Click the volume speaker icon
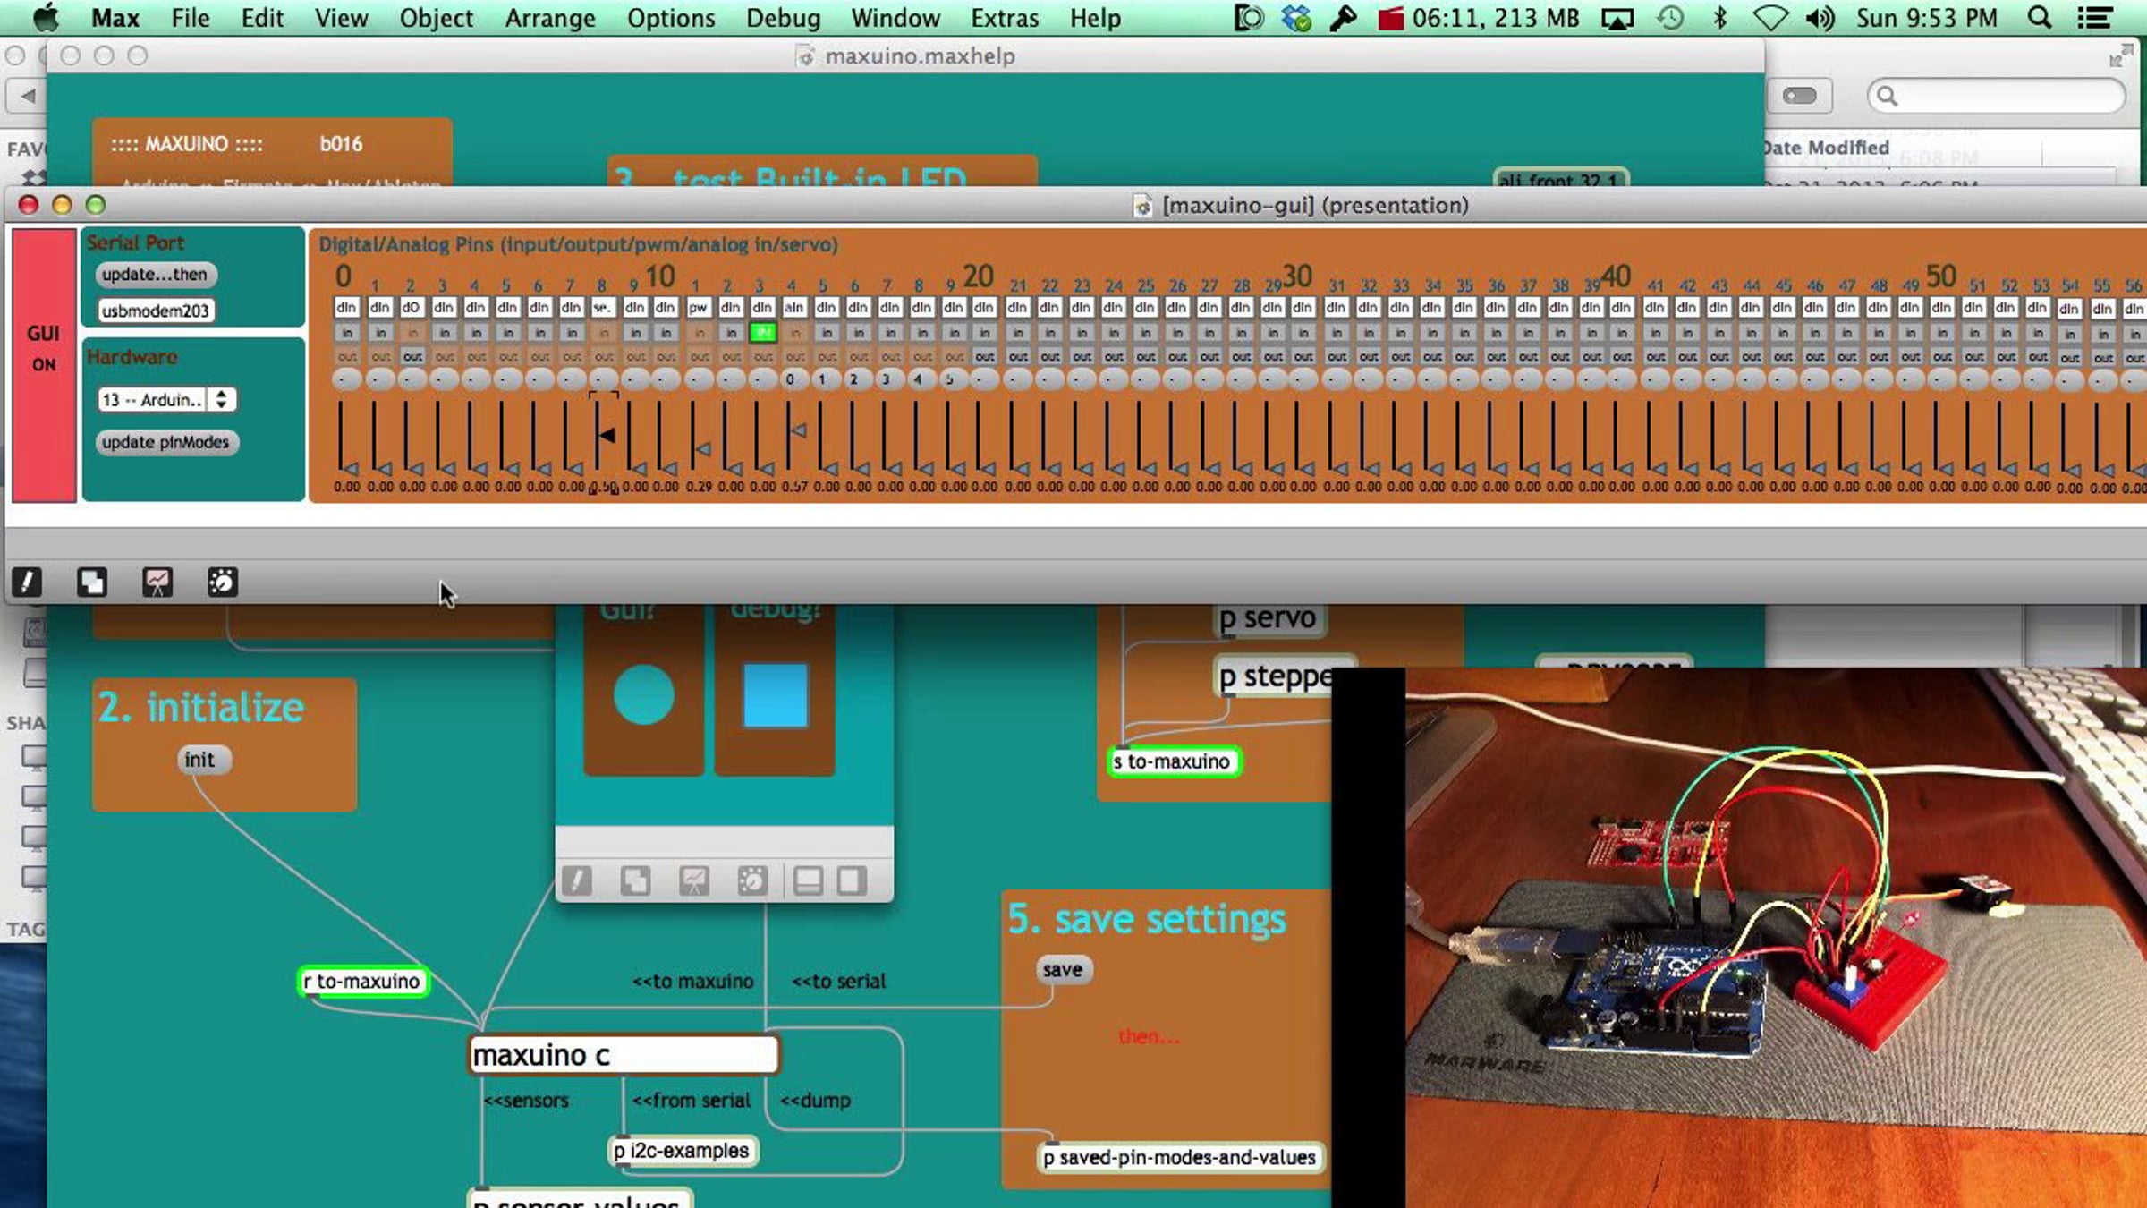The width and height of the screenshot is (2147, 1208). tap(1819, 18)
